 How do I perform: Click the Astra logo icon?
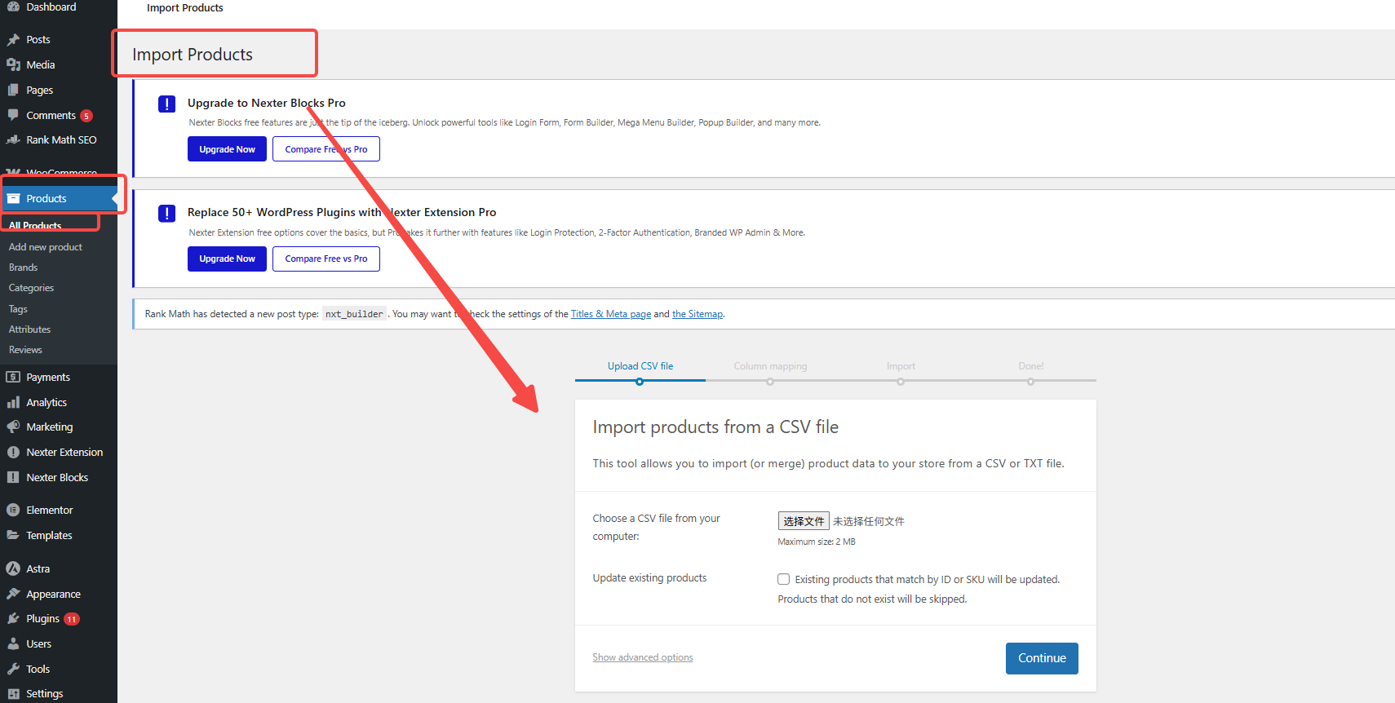click(13, 569)
